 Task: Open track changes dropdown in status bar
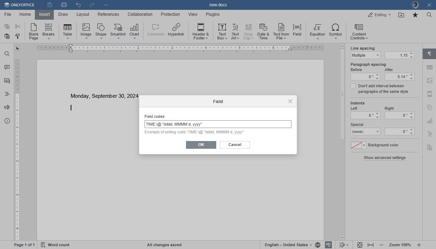click(344, 245)
